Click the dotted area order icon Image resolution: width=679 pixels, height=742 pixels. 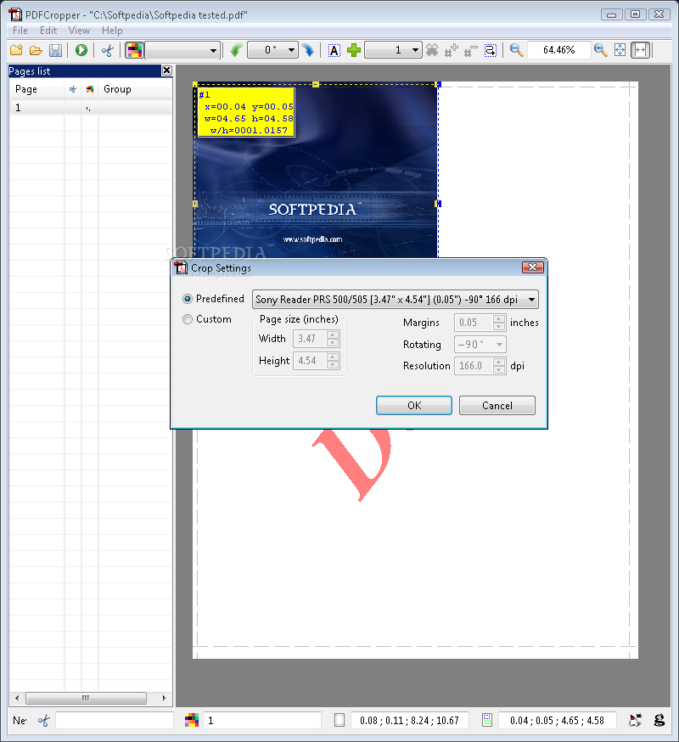(x=491, y=50)
